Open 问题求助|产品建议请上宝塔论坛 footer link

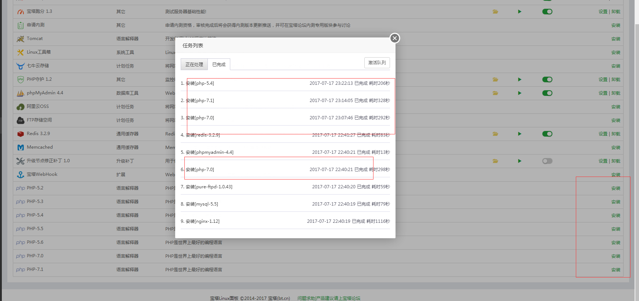click(329, 298)
